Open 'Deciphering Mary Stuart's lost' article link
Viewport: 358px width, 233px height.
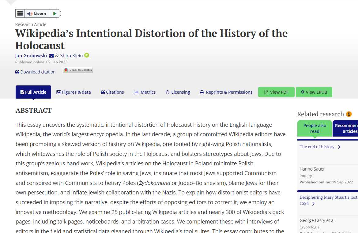click(x=328, y=197)
